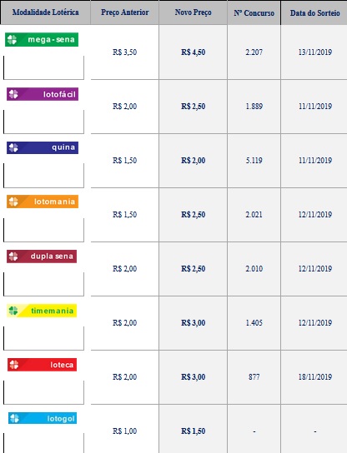
Task: Click the lotomania orange logo
Action: 43,202
